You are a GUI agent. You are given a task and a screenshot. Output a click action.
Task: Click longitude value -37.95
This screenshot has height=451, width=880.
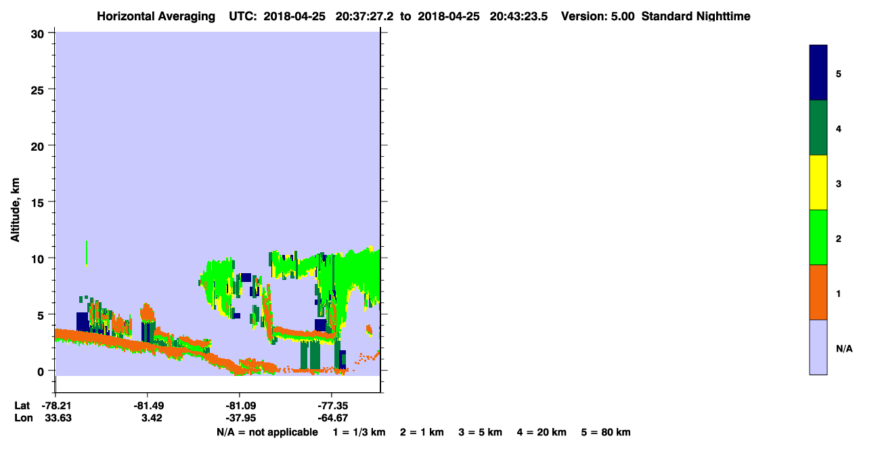coord(240,418)
